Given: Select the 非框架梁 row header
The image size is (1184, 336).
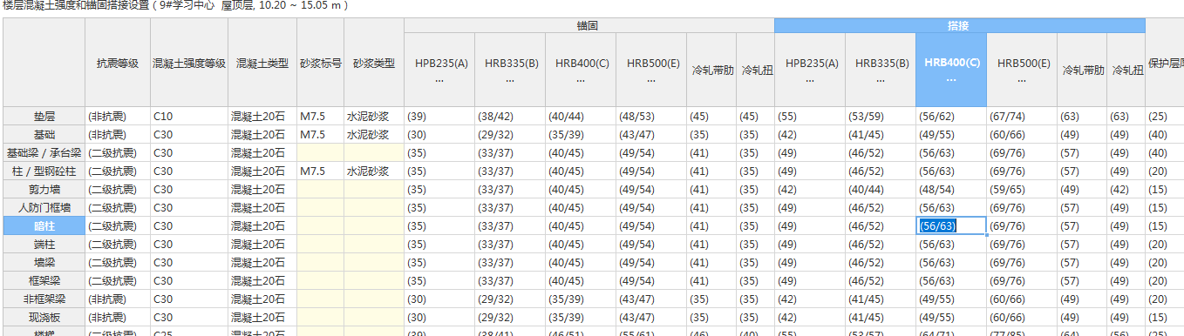Looking at the screenshot, I should [x=44, y=299].
